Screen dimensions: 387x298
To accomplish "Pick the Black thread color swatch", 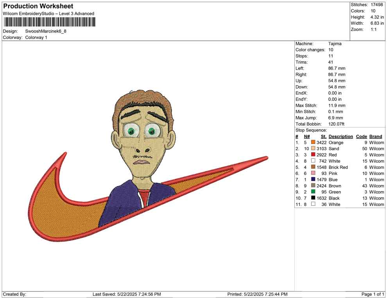I will click(x=313, y=198).
